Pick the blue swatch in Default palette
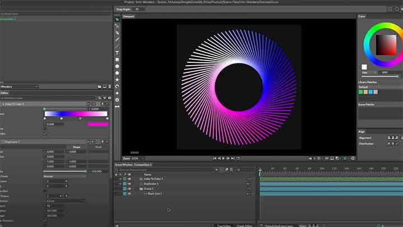This screenshot has width=403, height=227. (x=371, y=92)
